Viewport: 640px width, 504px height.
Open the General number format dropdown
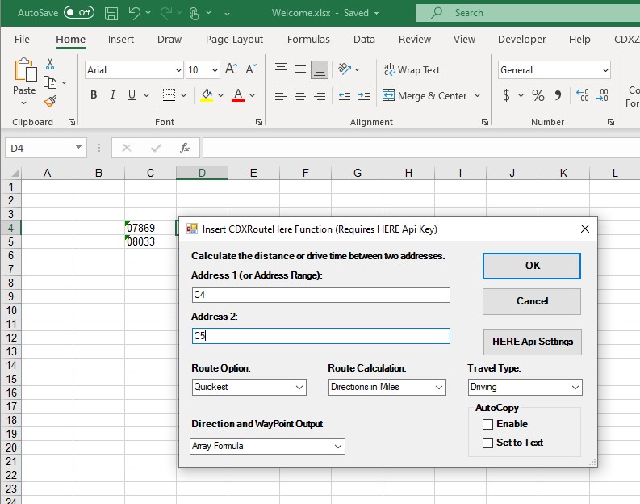click(x=605, y=70)
